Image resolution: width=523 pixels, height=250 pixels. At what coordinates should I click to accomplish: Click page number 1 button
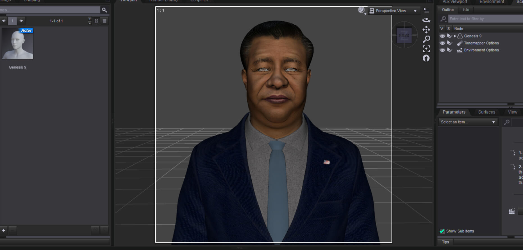click(x=12, y=21)
